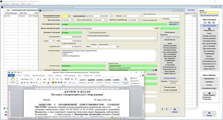Image resolution: width=223 pixels, height=120 pixels.
Task: Click the sort A-Z icon in Word ribbon
Action: tap(72, 79)
